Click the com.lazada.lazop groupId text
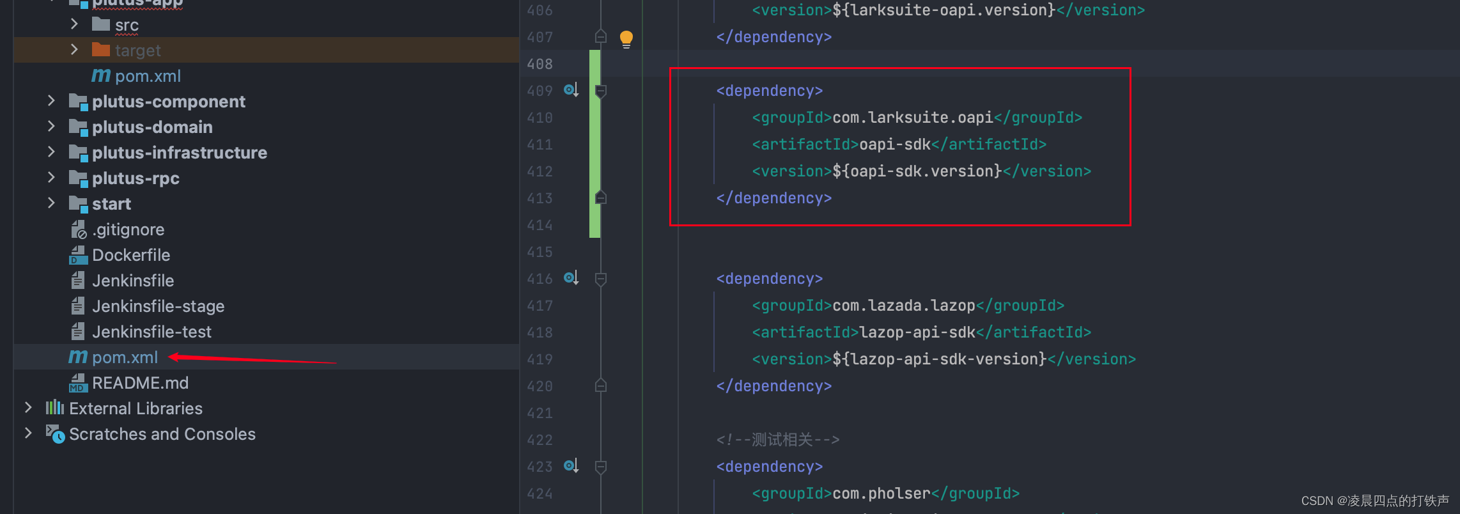 [x=904, y=306]
